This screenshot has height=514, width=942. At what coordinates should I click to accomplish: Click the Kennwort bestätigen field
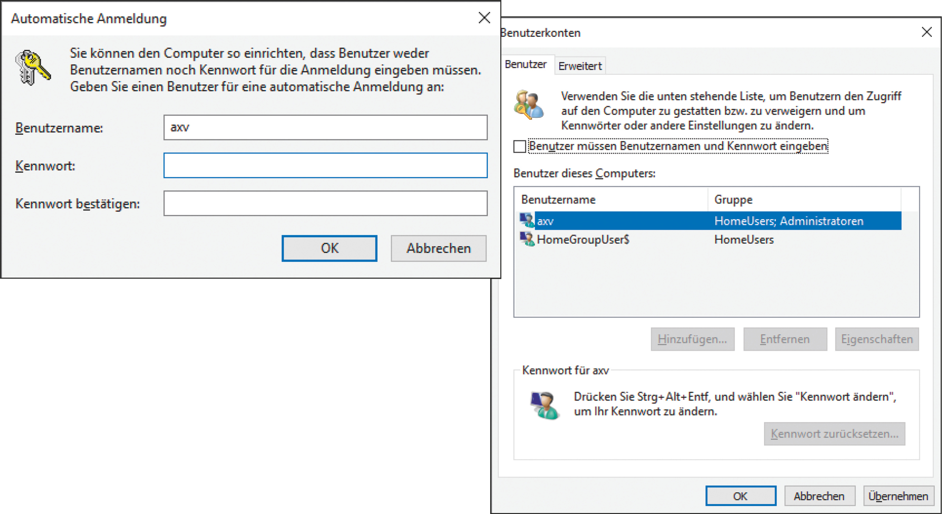point(325,203)
